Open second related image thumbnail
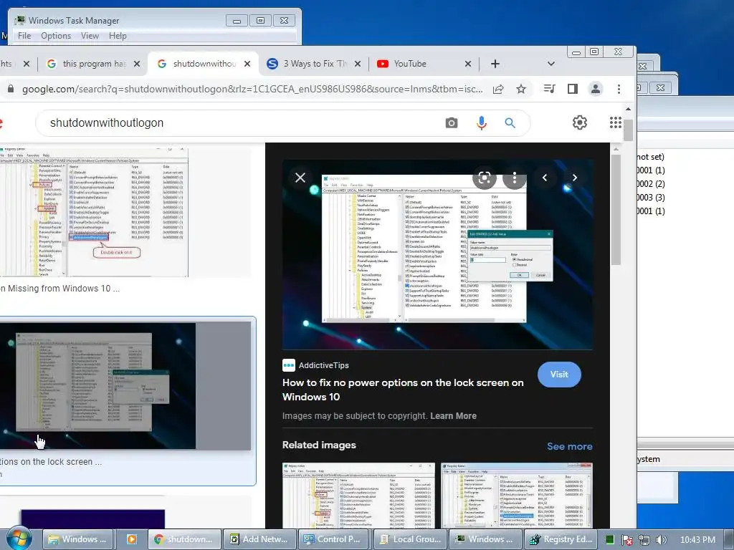The width and height of the screenshot is (734, 550). 517,496
